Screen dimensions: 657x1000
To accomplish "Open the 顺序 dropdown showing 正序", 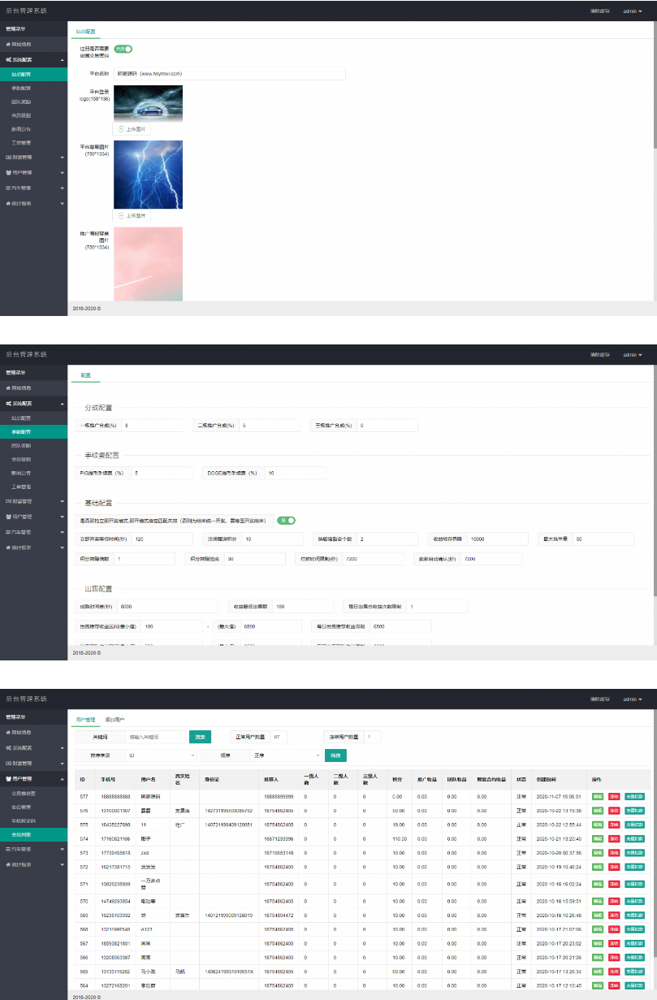I will click(286, 755).
